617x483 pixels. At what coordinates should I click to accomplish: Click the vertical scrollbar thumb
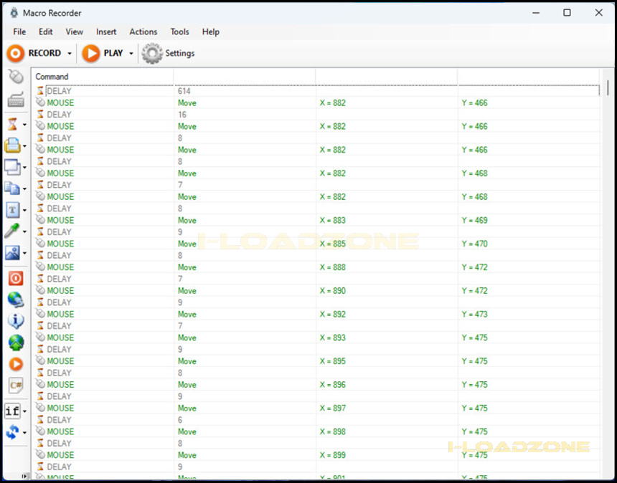point(608,87)
